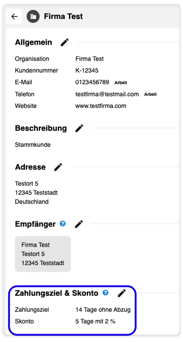Click the 14 Tage ohne Abzug value
Viewport: 183px width, 342px height.
click(103, 310)
